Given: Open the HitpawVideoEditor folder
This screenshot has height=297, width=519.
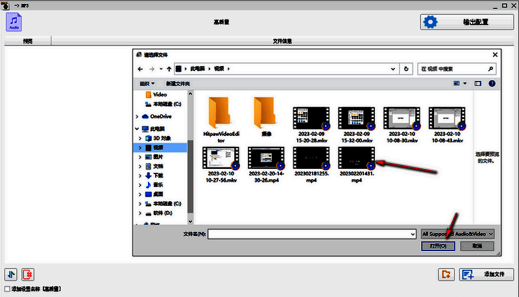Looking at the screenshot, I should pyautogui.click(x=221, y=113).
